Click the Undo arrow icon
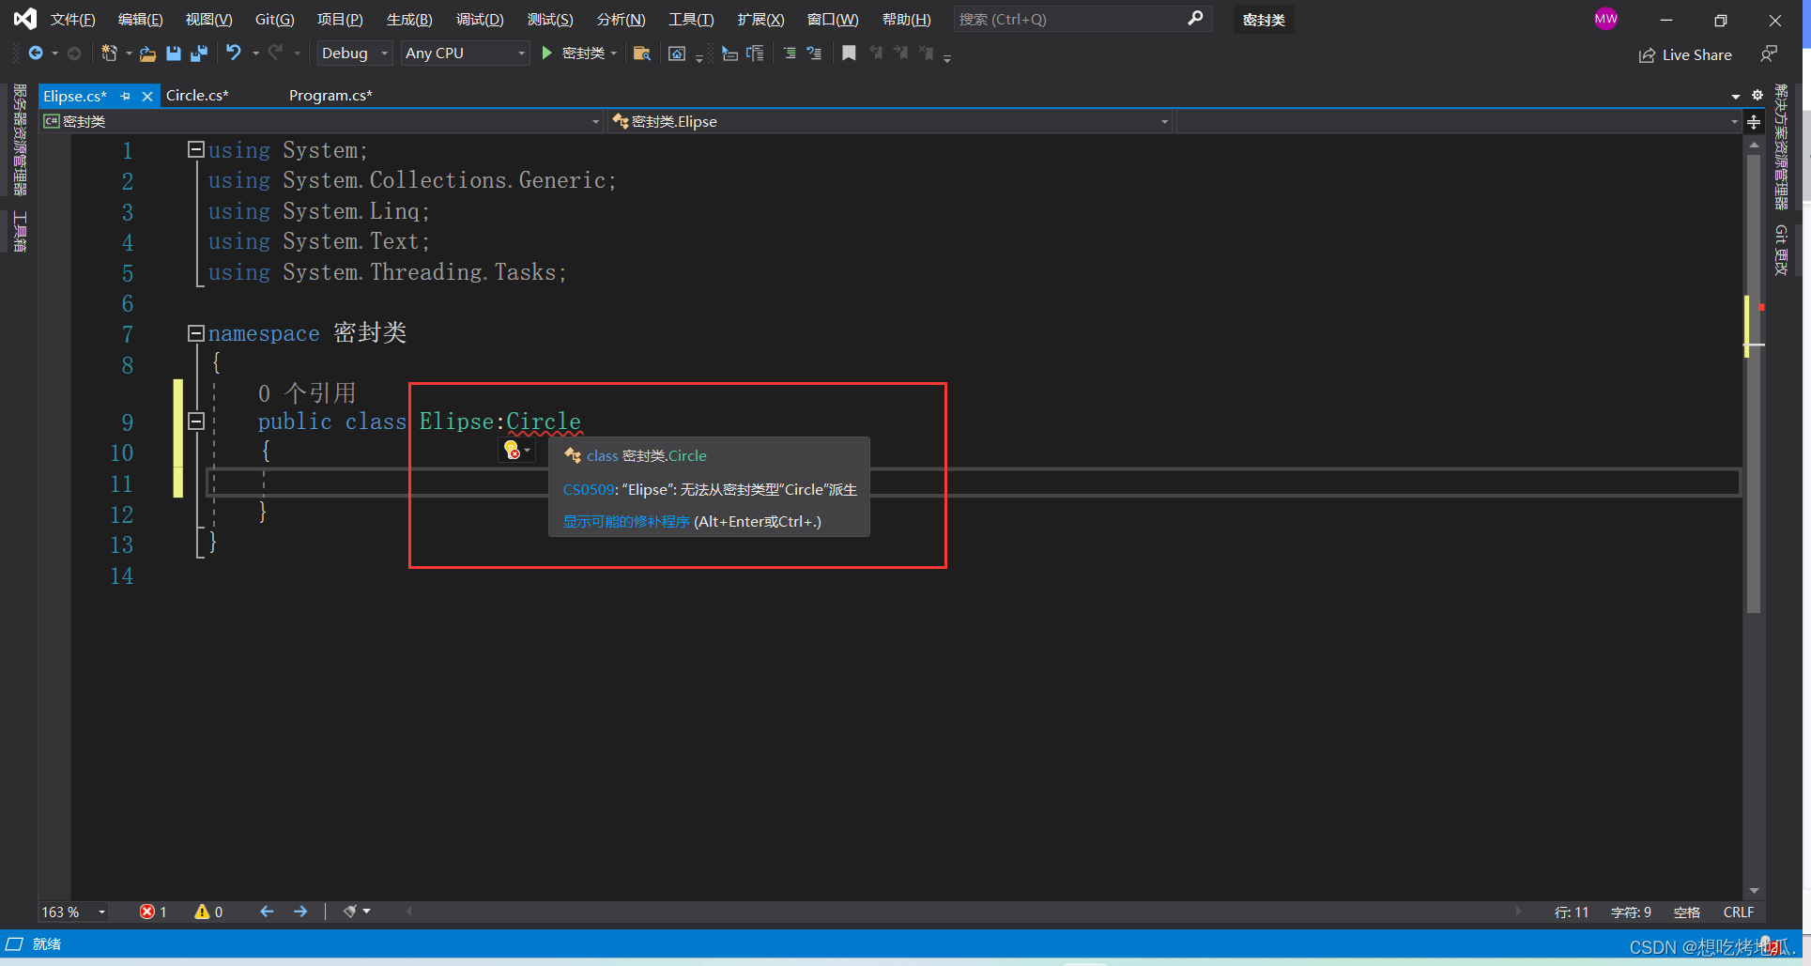The height and width of the screenshot is (966, 1811). tap(234, 54)
